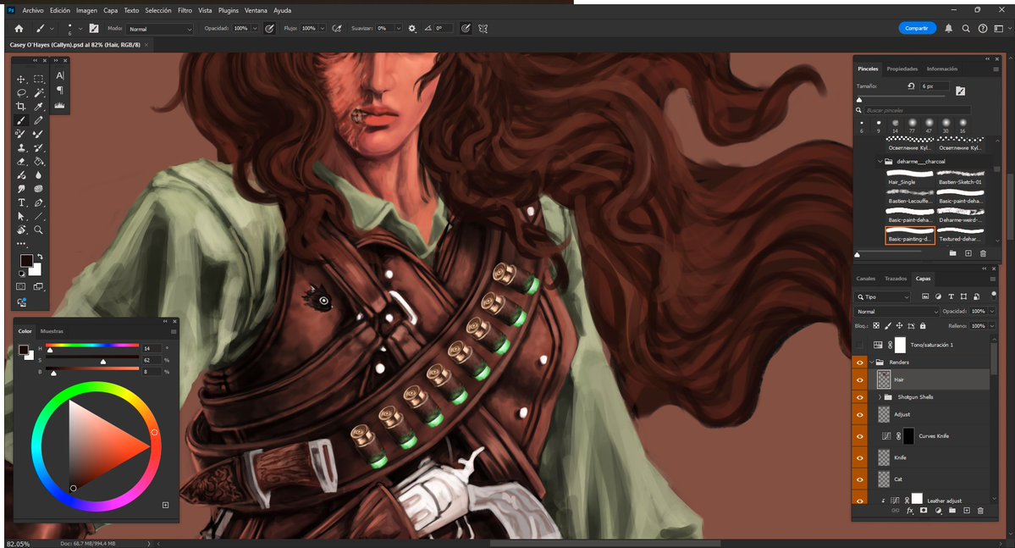Select the Rectangular Marquee tool
Image resolution: width=1015 pixels, height=548 pixels.
(38, 79)
